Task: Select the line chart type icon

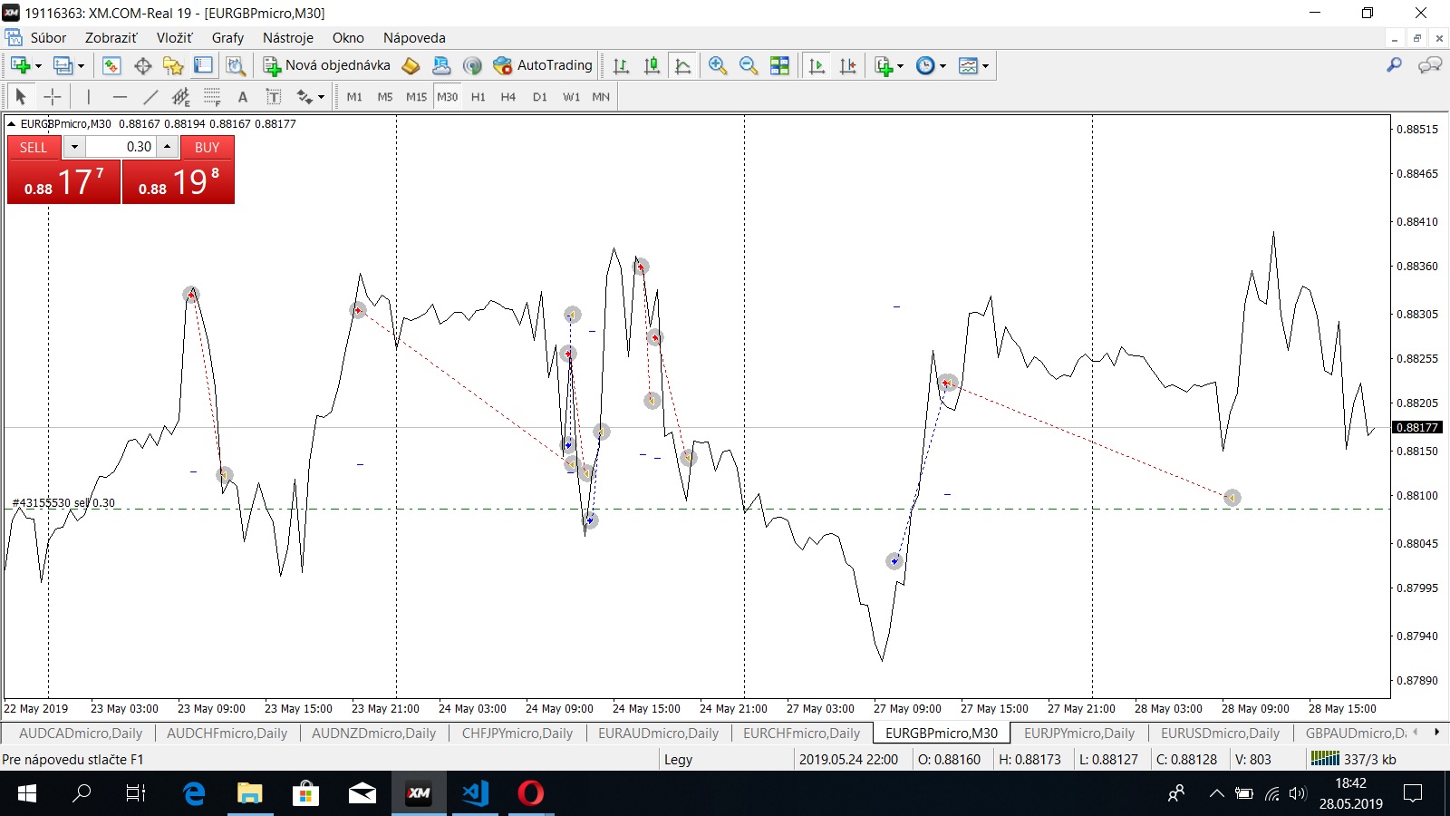Action: [x=682, y=65]
